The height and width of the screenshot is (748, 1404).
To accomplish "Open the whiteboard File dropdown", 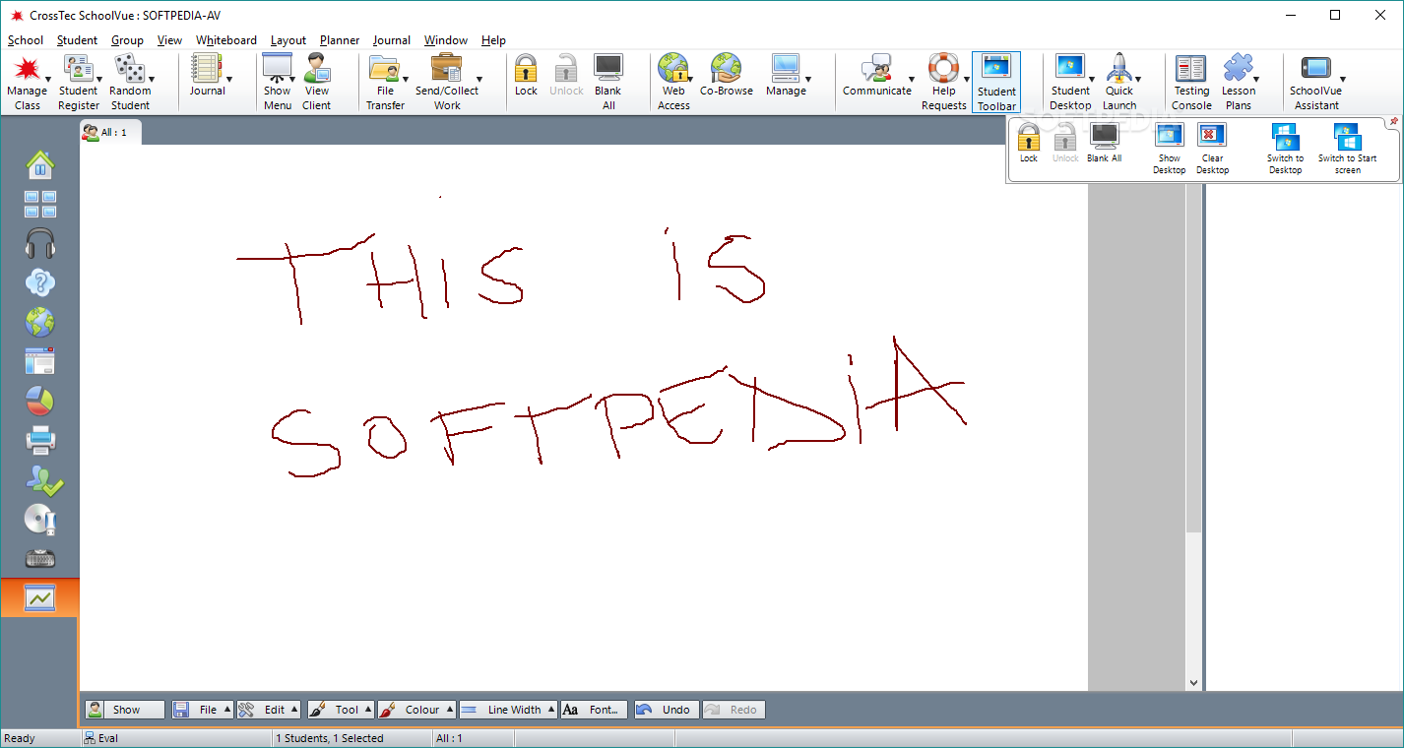I will tap(202, 710).
